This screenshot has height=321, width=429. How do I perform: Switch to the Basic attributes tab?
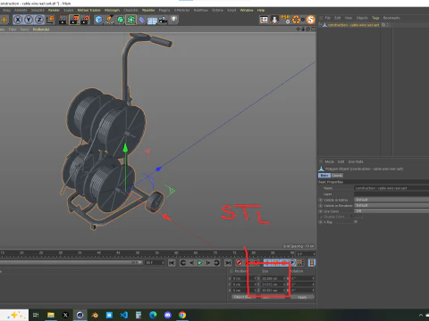pyautogui.click(x=324, y=176)
